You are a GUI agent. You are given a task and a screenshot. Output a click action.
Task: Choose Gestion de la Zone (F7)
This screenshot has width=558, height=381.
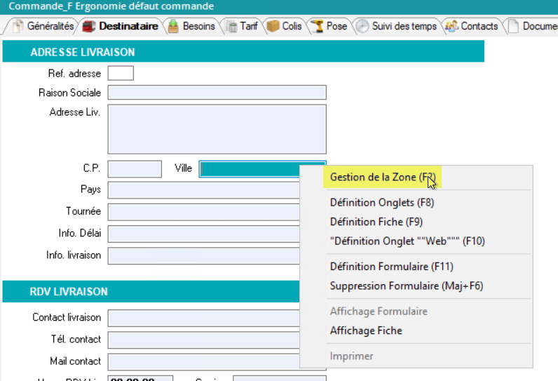pos(383,178)
